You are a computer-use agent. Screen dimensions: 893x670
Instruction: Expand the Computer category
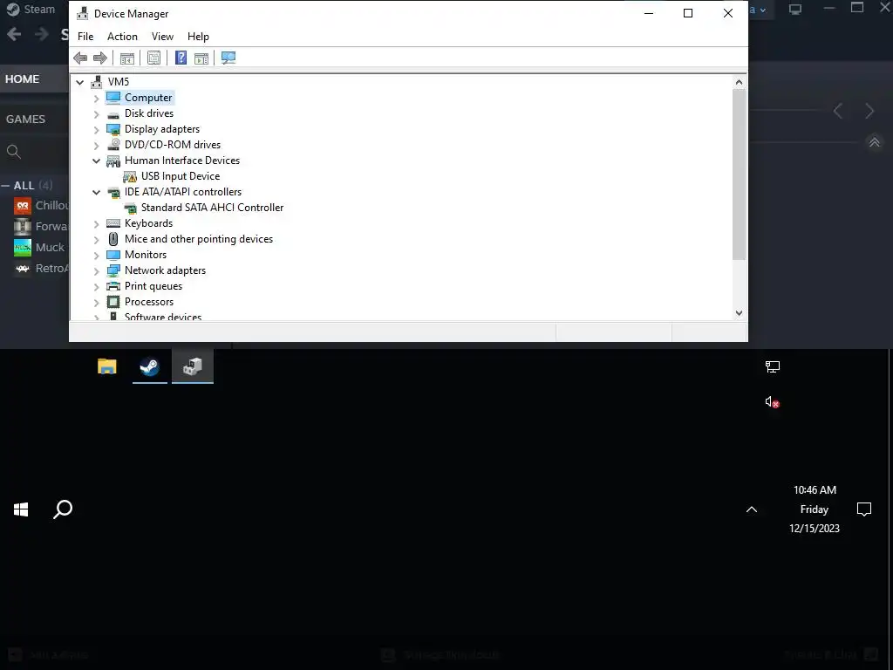(x=96, y=98)
